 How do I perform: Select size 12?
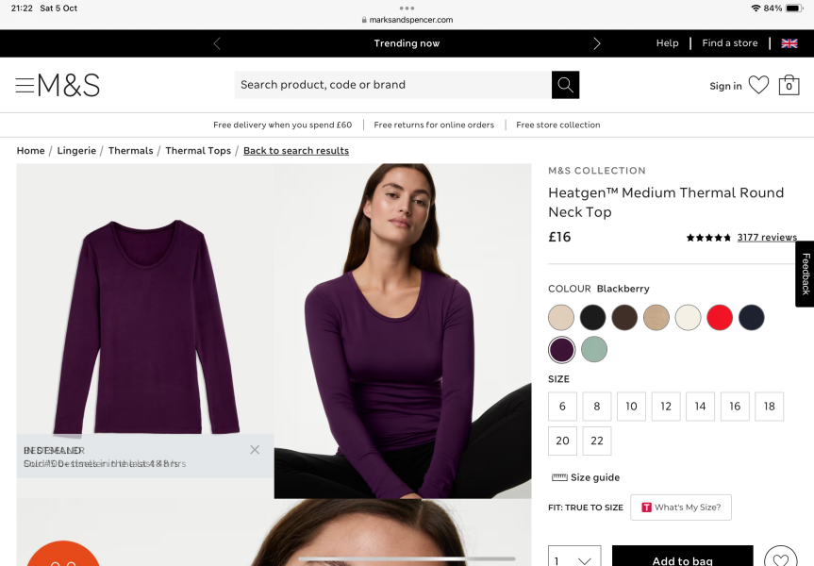pos(666,407)
